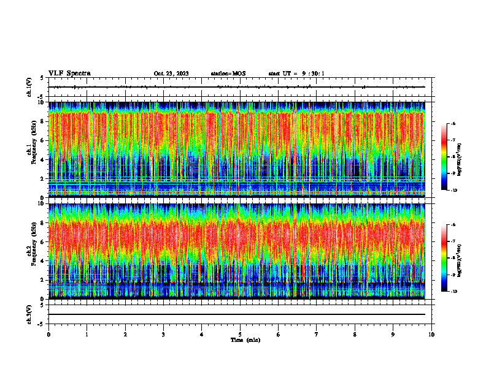Viewport: 486px width, 375px height.
Task: Click time axis tick label "4"
Action: point(202,335)
